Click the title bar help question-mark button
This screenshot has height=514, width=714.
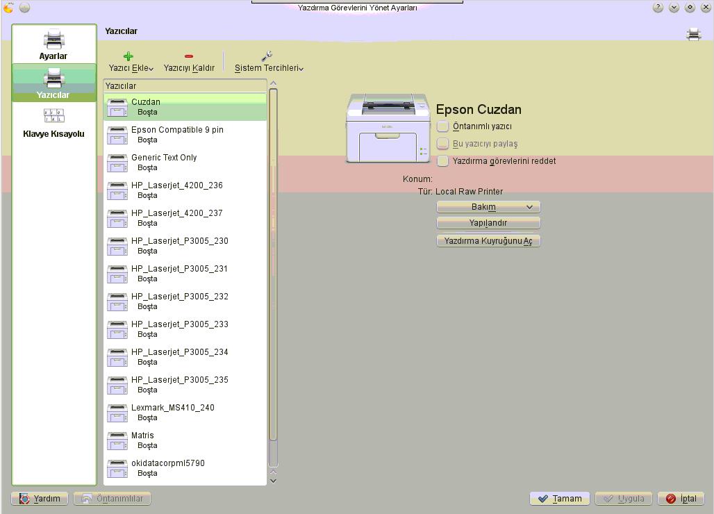pyautogui.click(x=658, y=7)
